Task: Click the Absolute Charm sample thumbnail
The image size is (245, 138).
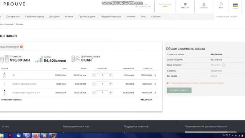Action: tap(4, 84)
